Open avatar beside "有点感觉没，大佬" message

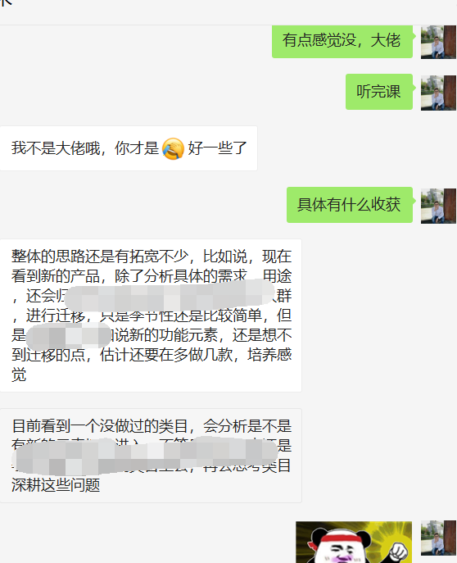tap(438, 42)
